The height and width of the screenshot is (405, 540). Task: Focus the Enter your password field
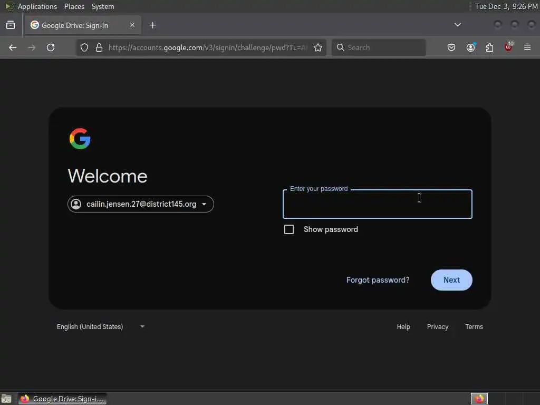click(x=378, y=204)
